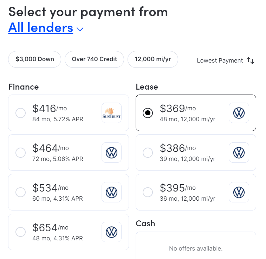Screen dimensions: 266x259
Task: Click the SunTrust lender logo
Action: tap(111, 113)
